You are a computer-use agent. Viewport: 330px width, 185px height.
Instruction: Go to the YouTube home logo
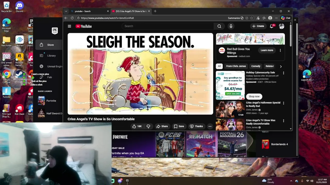(84, 26)
